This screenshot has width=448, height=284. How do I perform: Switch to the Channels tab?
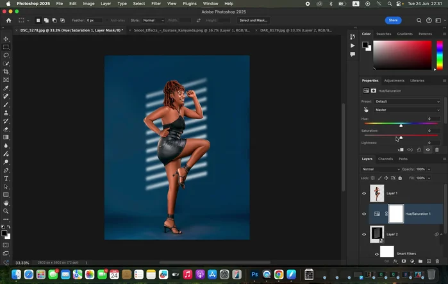385,158
